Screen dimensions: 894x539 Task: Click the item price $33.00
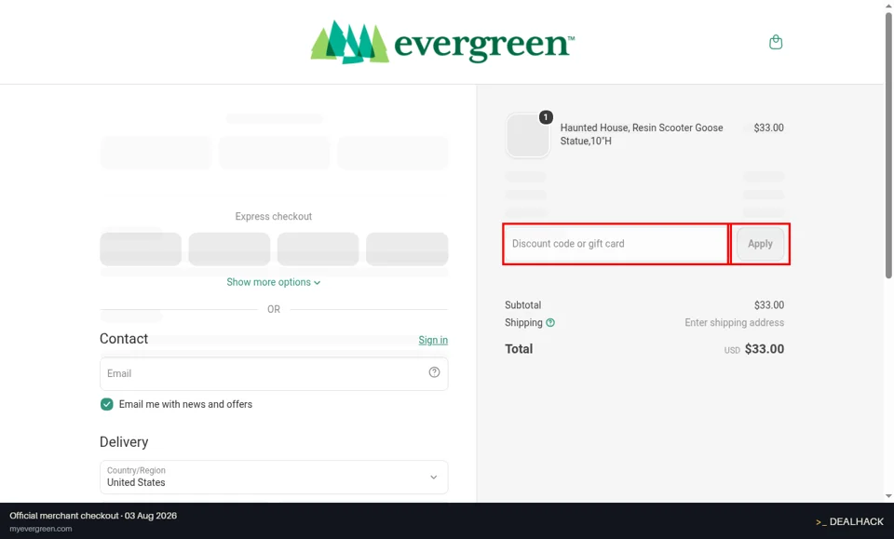768,128
